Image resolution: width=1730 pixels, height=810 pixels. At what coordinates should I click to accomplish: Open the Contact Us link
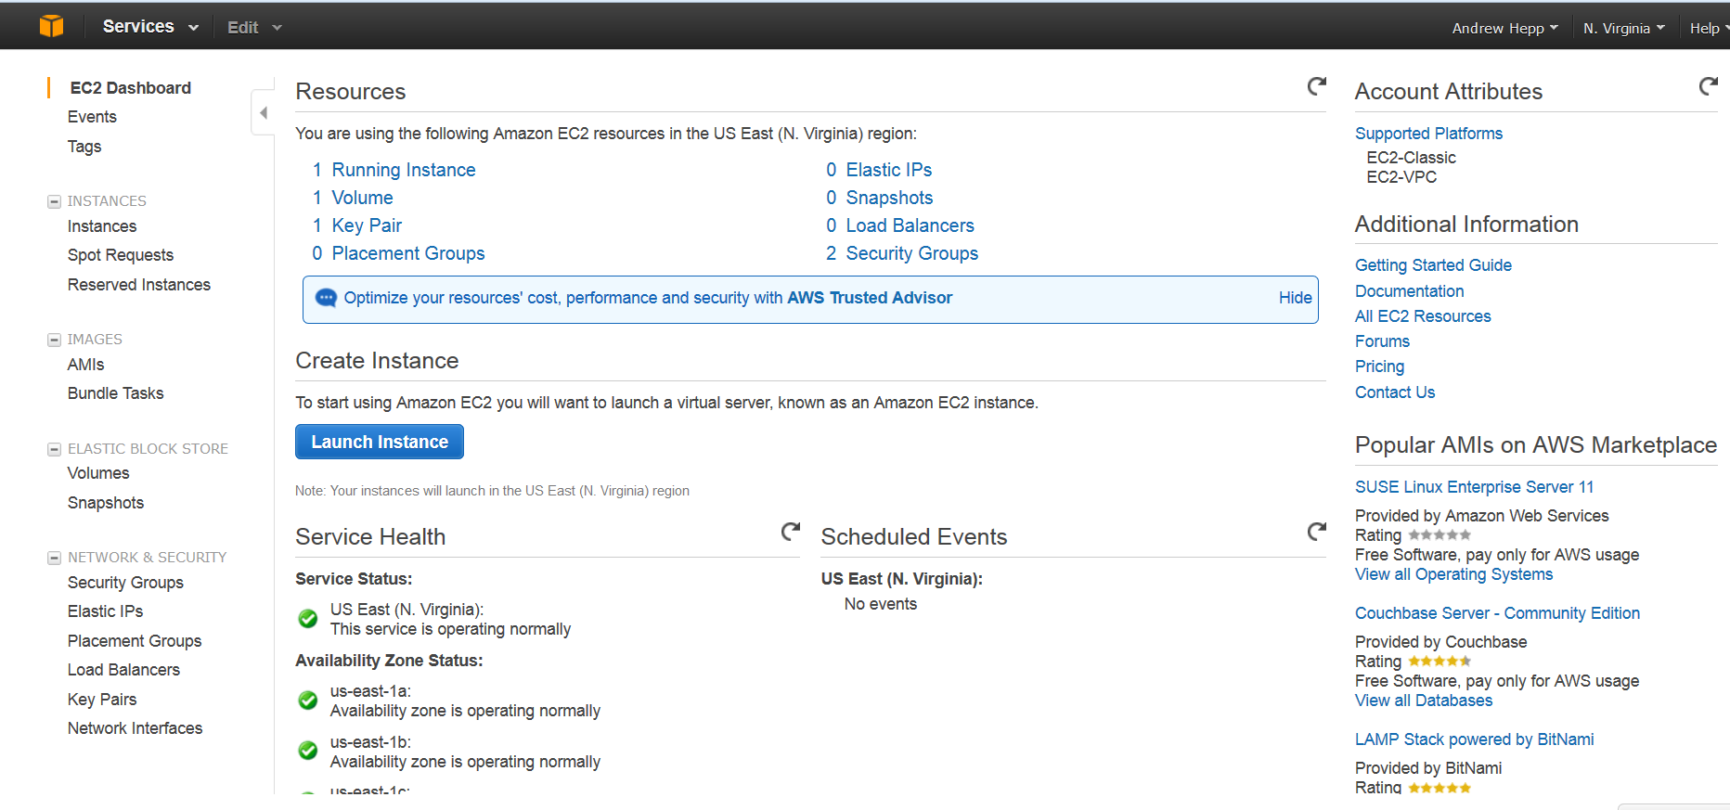point(1395,392)
